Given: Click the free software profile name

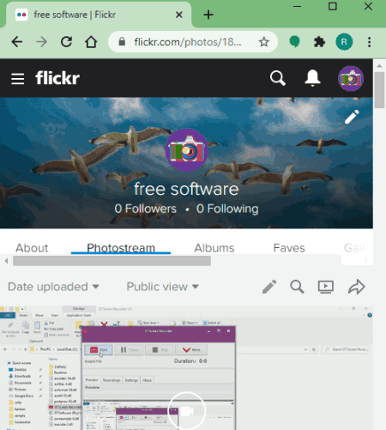Looking at the screenshot, I should coord(186,189).
